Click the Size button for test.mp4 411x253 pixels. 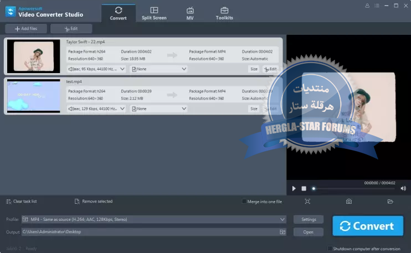click(x=254, y=109)
